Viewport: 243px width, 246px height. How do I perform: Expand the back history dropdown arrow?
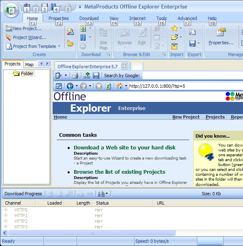pos(77,86)
